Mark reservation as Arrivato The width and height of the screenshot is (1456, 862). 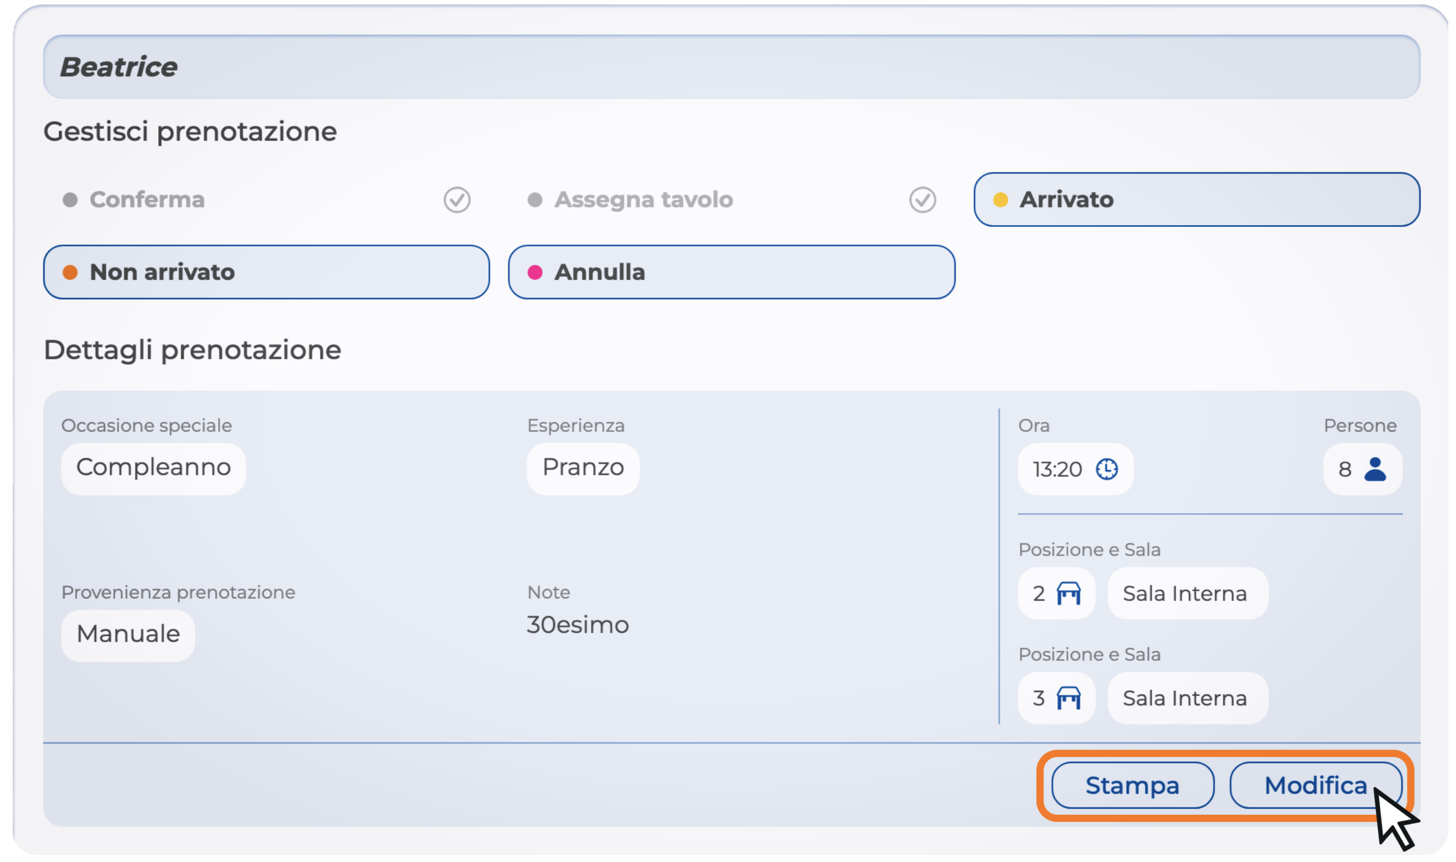pyautogui.click(x=1196, y=200)
